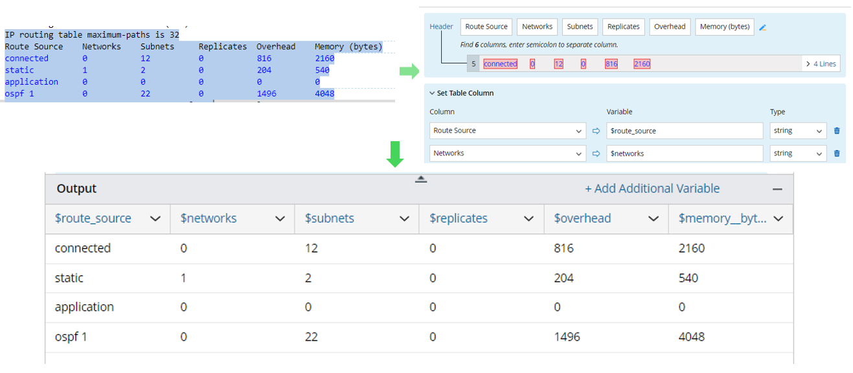Expand the 4 Lines sample view
The height and width of the screenshot is (373, 853).
[x=821, y=63]
